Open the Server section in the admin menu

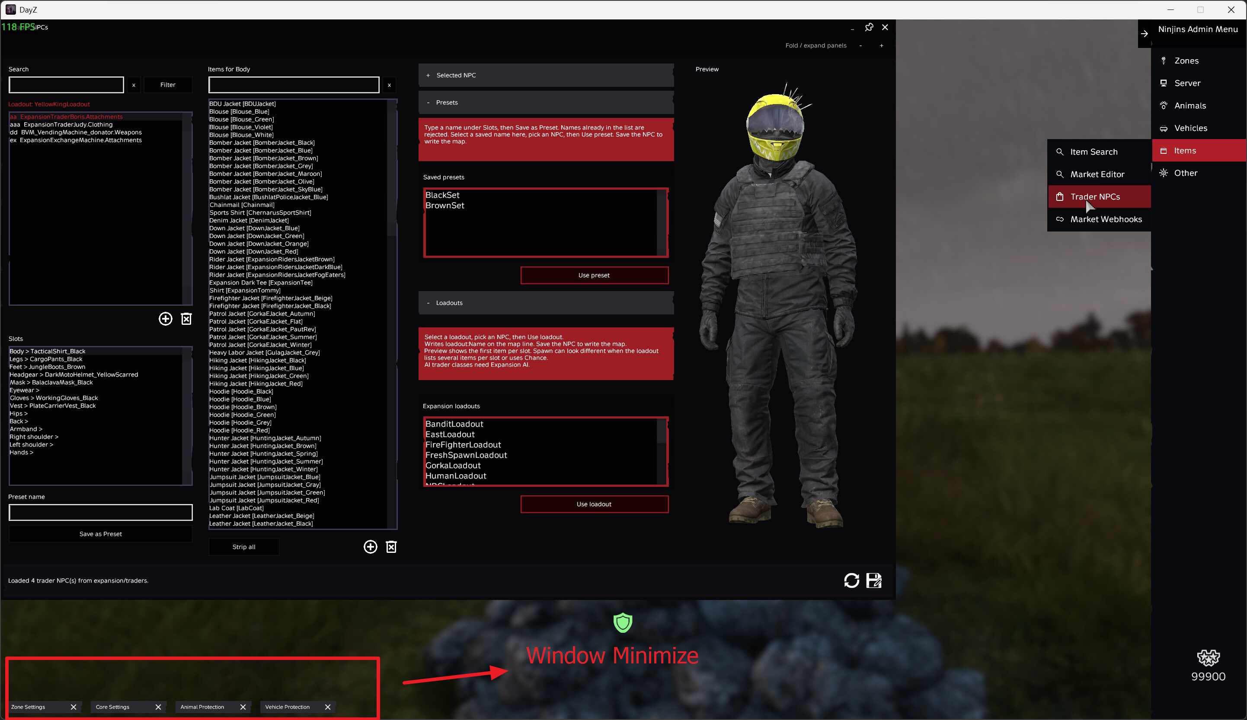[x=1198, y=83]
